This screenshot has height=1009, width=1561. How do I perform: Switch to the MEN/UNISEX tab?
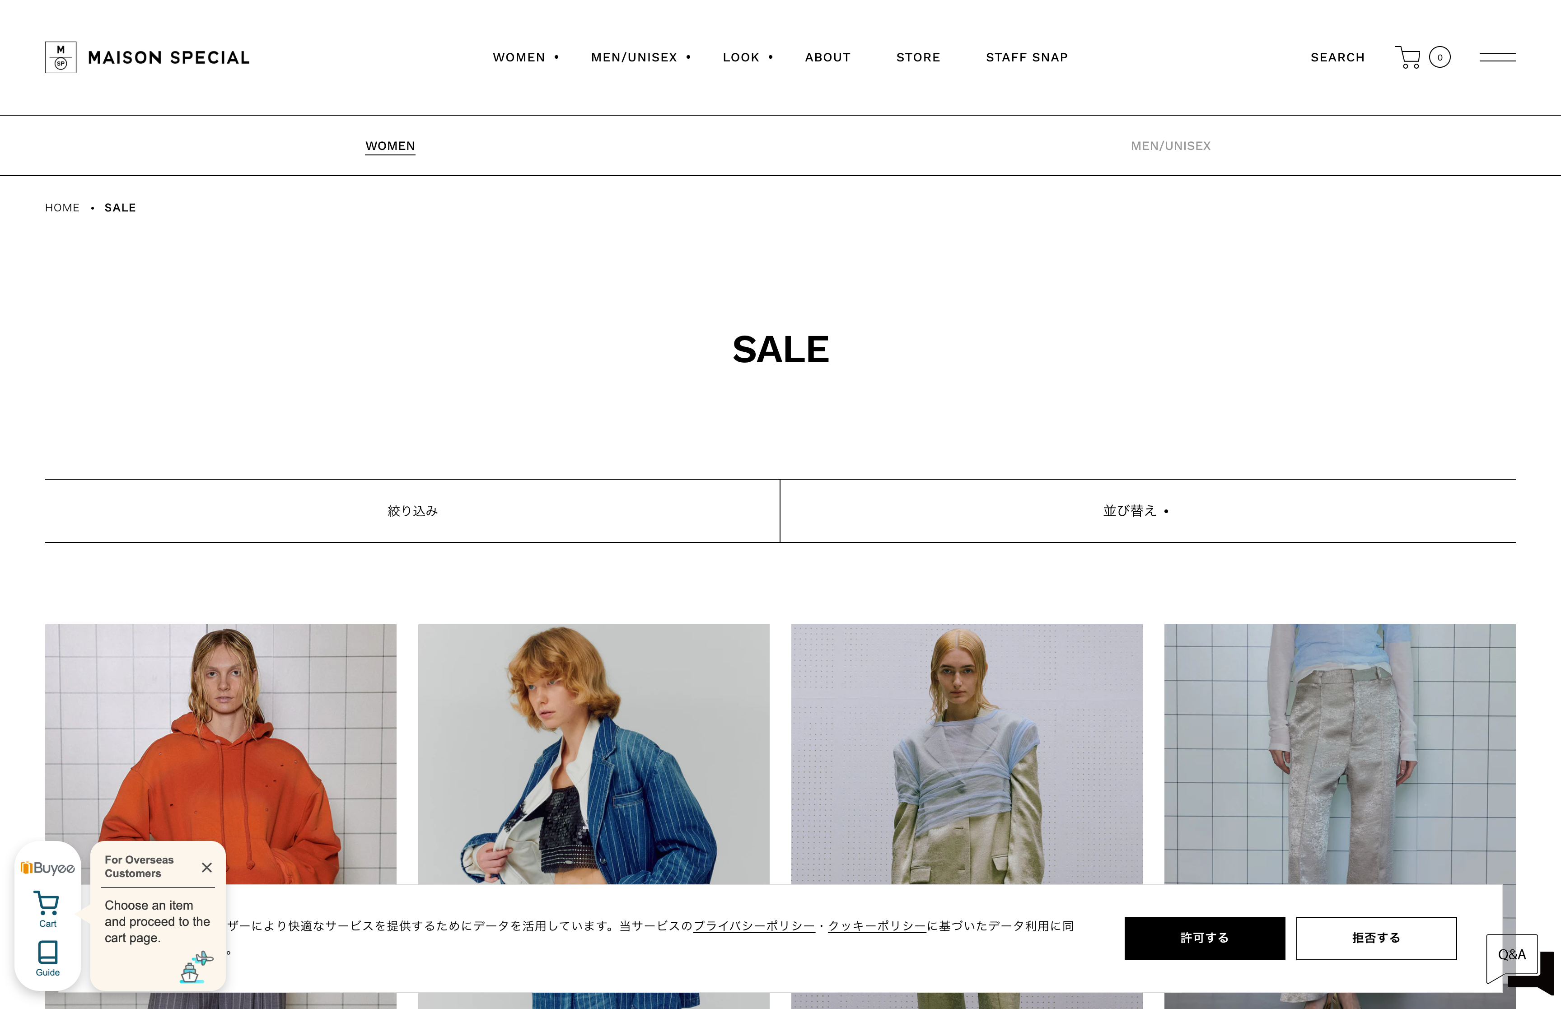click(1170, 146)
